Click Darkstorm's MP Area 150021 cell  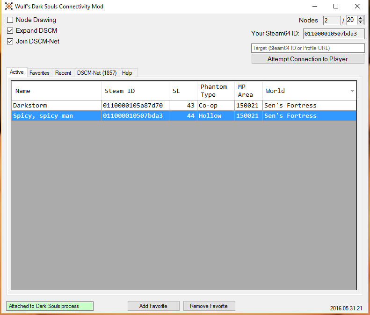[x=248, y=106]
